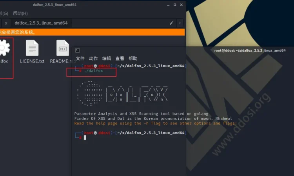
Task: Open the 动作 menu in terminal
Action: [x=93, y=59]
